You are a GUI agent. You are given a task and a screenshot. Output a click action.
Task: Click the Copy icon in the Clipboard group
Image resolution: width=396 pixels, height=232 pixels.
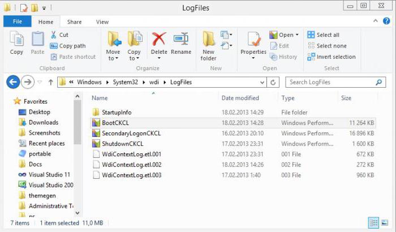[16, 42]
